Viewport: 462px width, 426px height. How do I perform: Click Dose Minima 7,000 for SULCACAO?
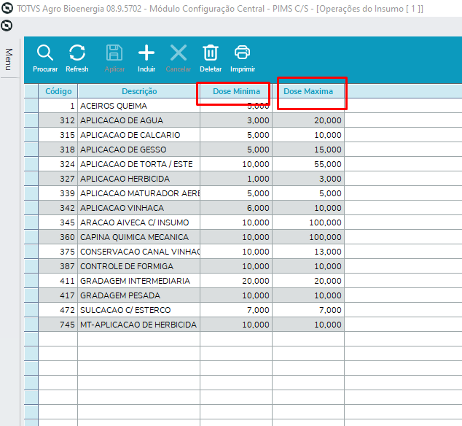tap(236, 310)
